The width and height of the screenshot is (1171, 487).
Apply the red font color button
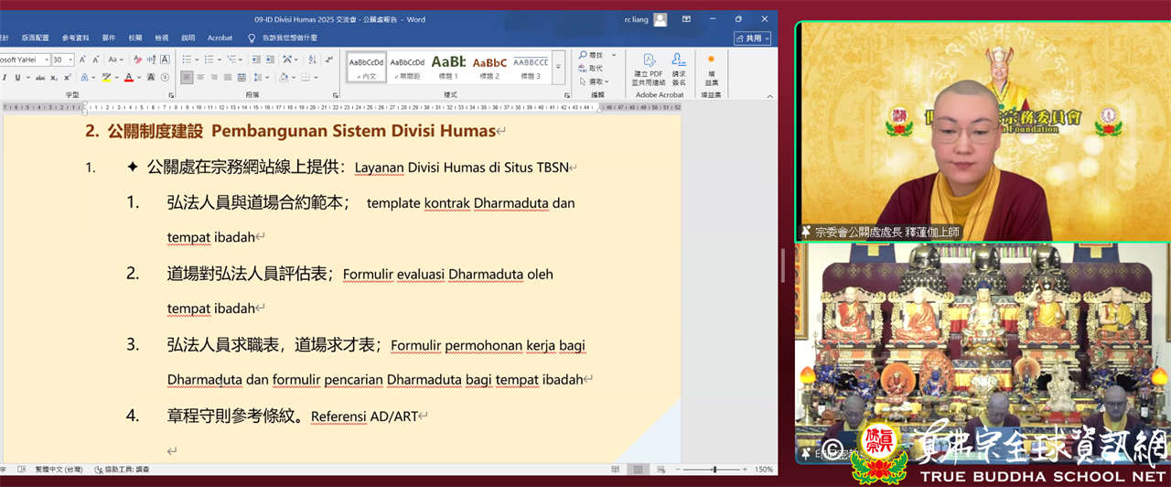pos(128,78)
